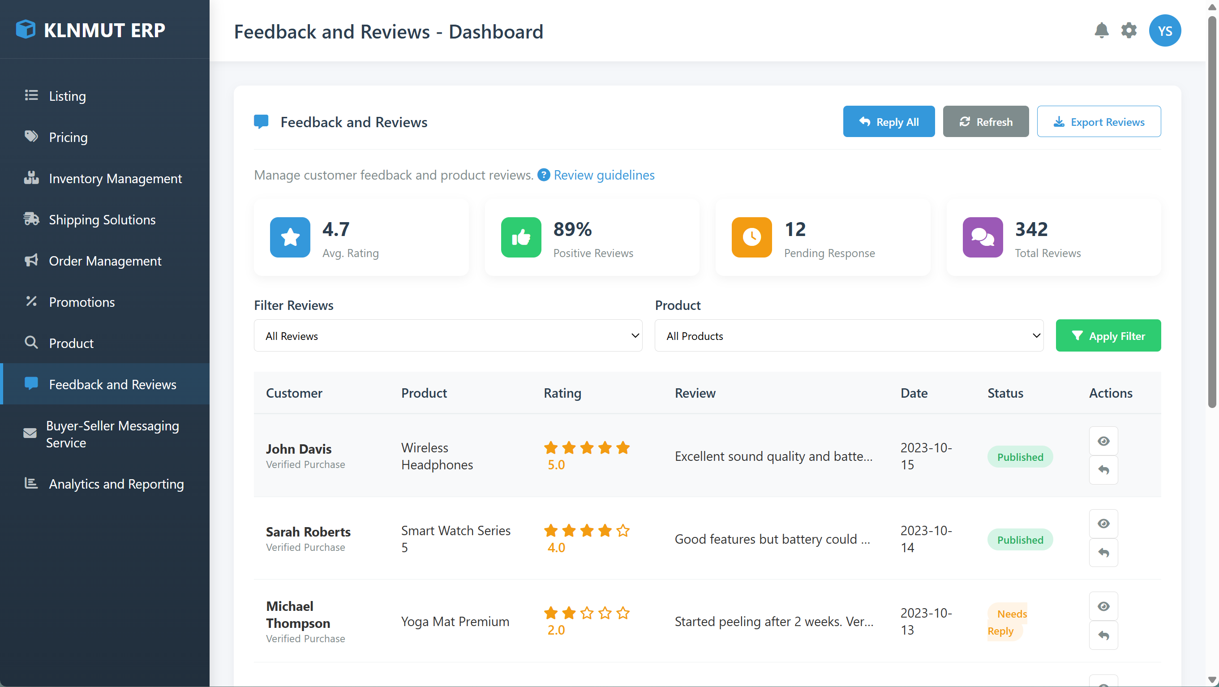Click the Promotions percent icon
Screen dimensions: 1219x687
(31, 301)
